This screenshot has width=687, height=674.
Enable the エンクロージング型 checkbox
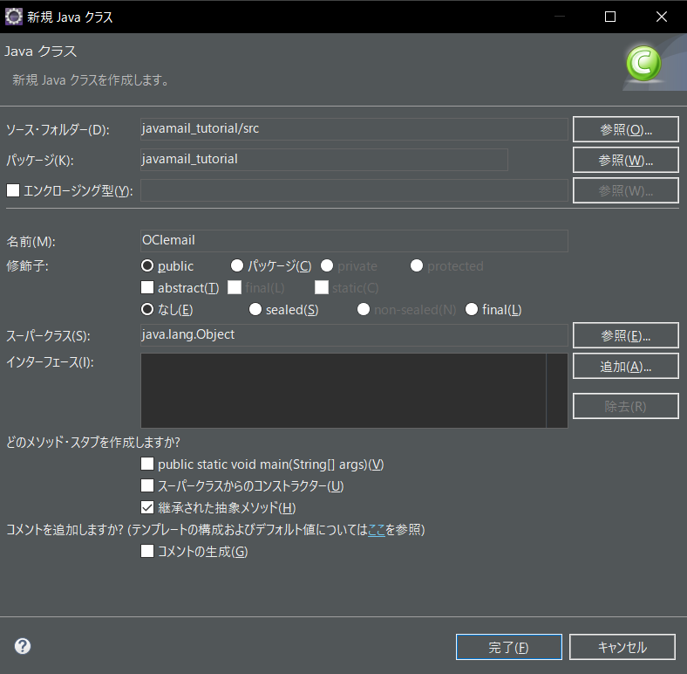click(13, 190)
